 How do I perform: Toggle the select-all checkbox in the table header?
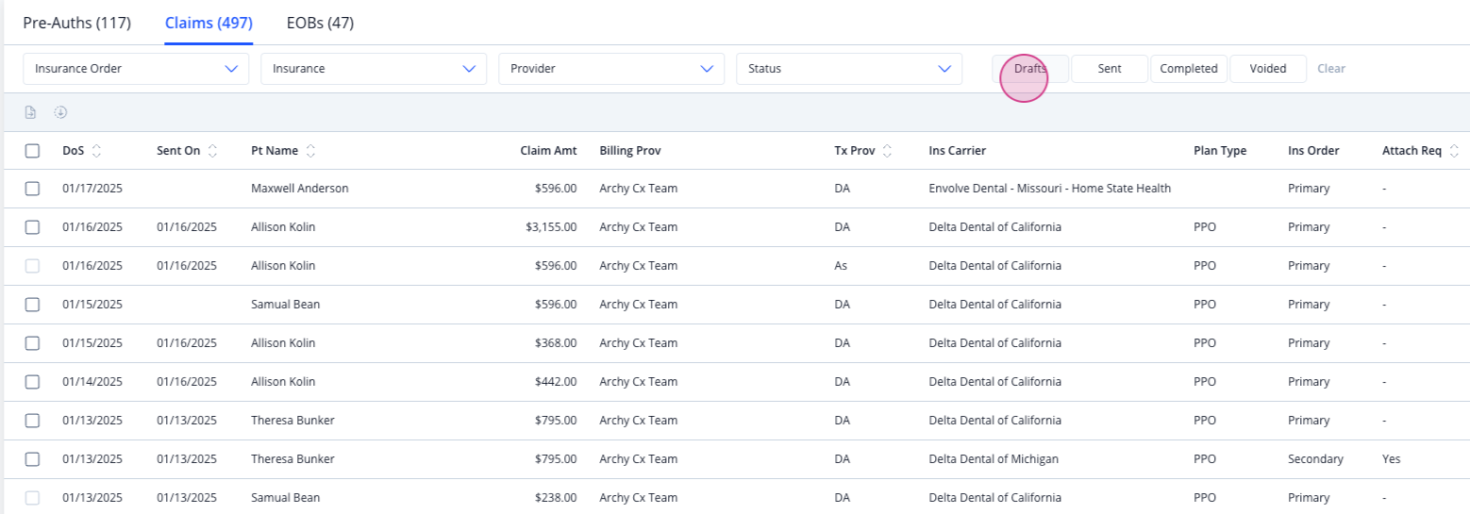(x=32, y=151)
